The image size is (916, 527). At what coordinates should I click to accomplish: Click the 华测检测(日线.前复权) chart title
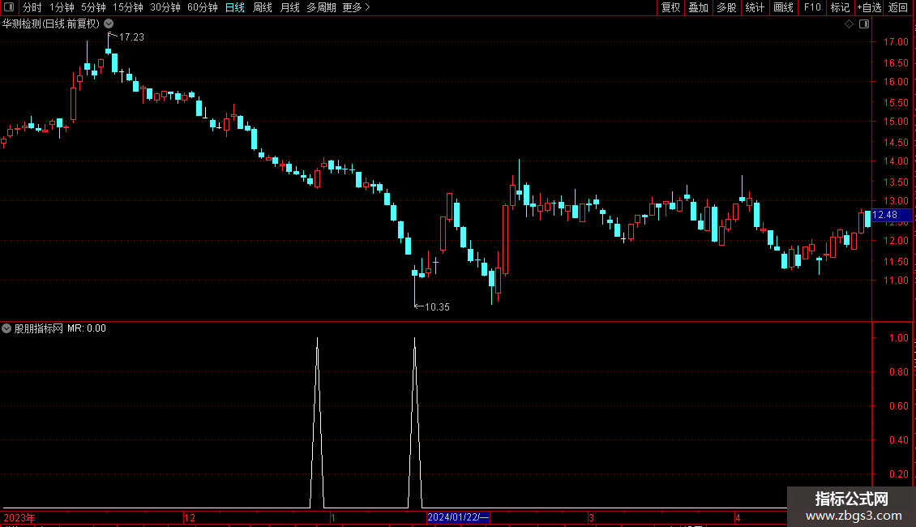coord(51,24)
